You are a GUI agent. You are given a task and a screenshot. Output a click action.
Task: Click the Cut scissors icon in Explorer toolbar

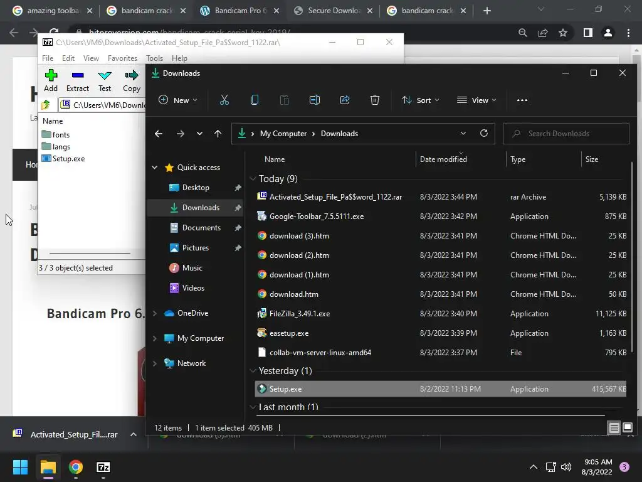click(224, 100)
